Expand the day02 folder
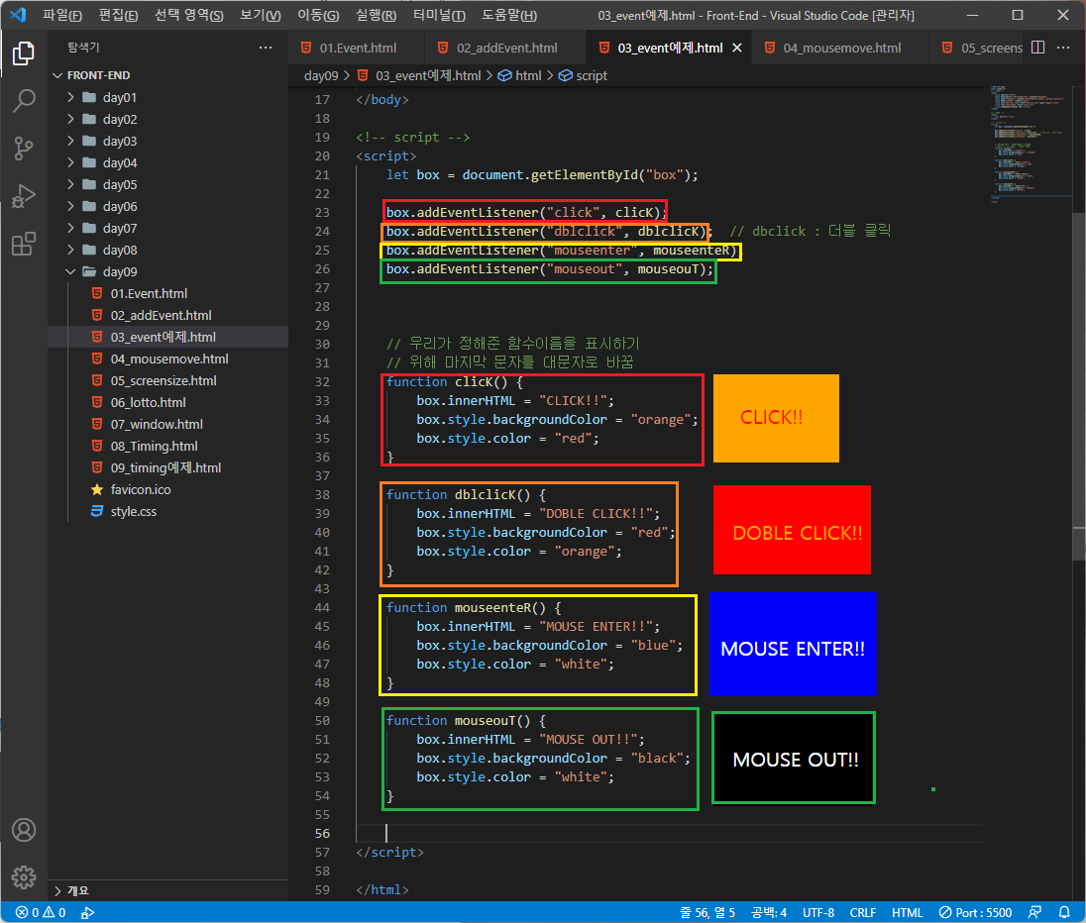This screenshot has width=1086, height=923. coord(70,119)
